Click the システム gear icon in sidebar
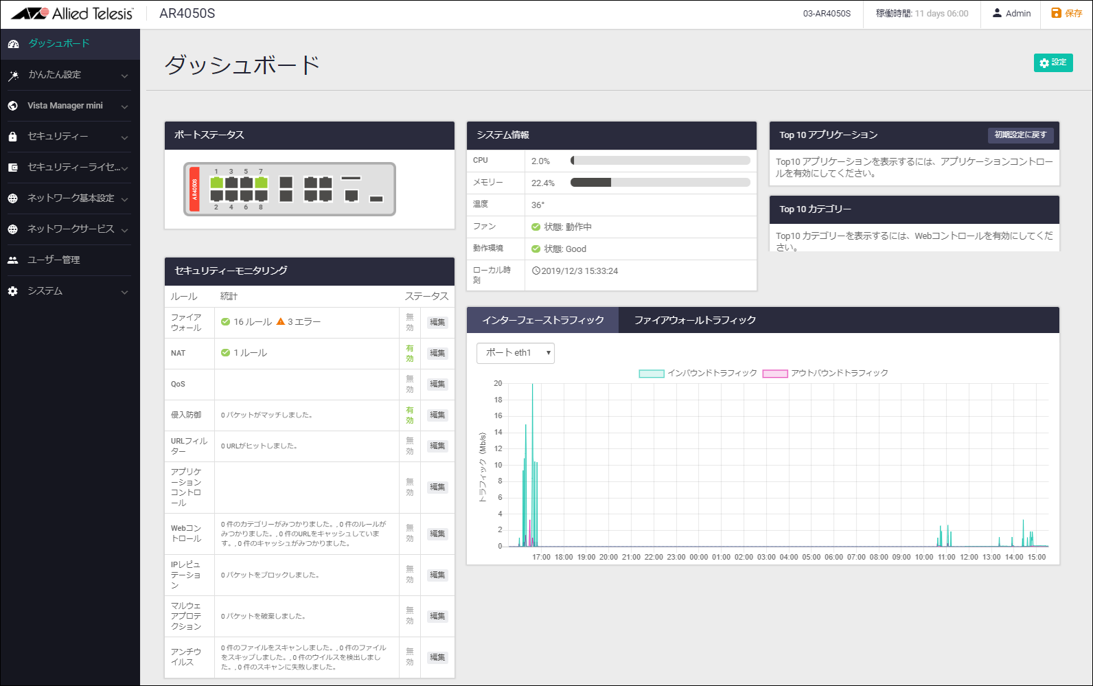The height and width of the screenshot is (686, 1093). pyautogui.click(x=13, y=291)
